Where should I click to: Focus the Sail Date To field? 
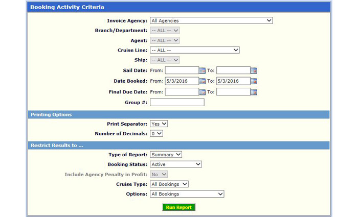pyautogui.click(x=233, y=70)
